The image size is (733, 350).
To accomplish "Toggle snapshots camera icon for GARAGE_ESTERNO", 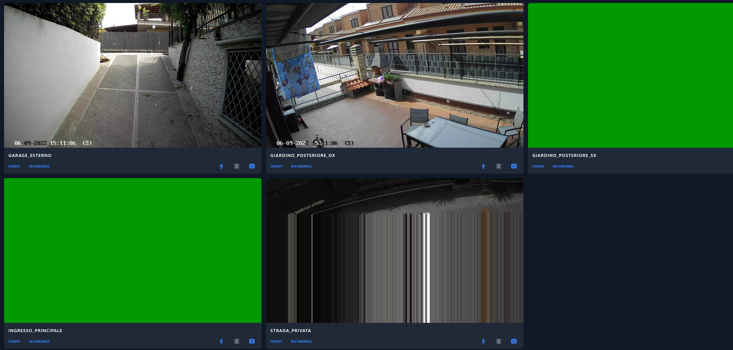I will coord(252,166).
